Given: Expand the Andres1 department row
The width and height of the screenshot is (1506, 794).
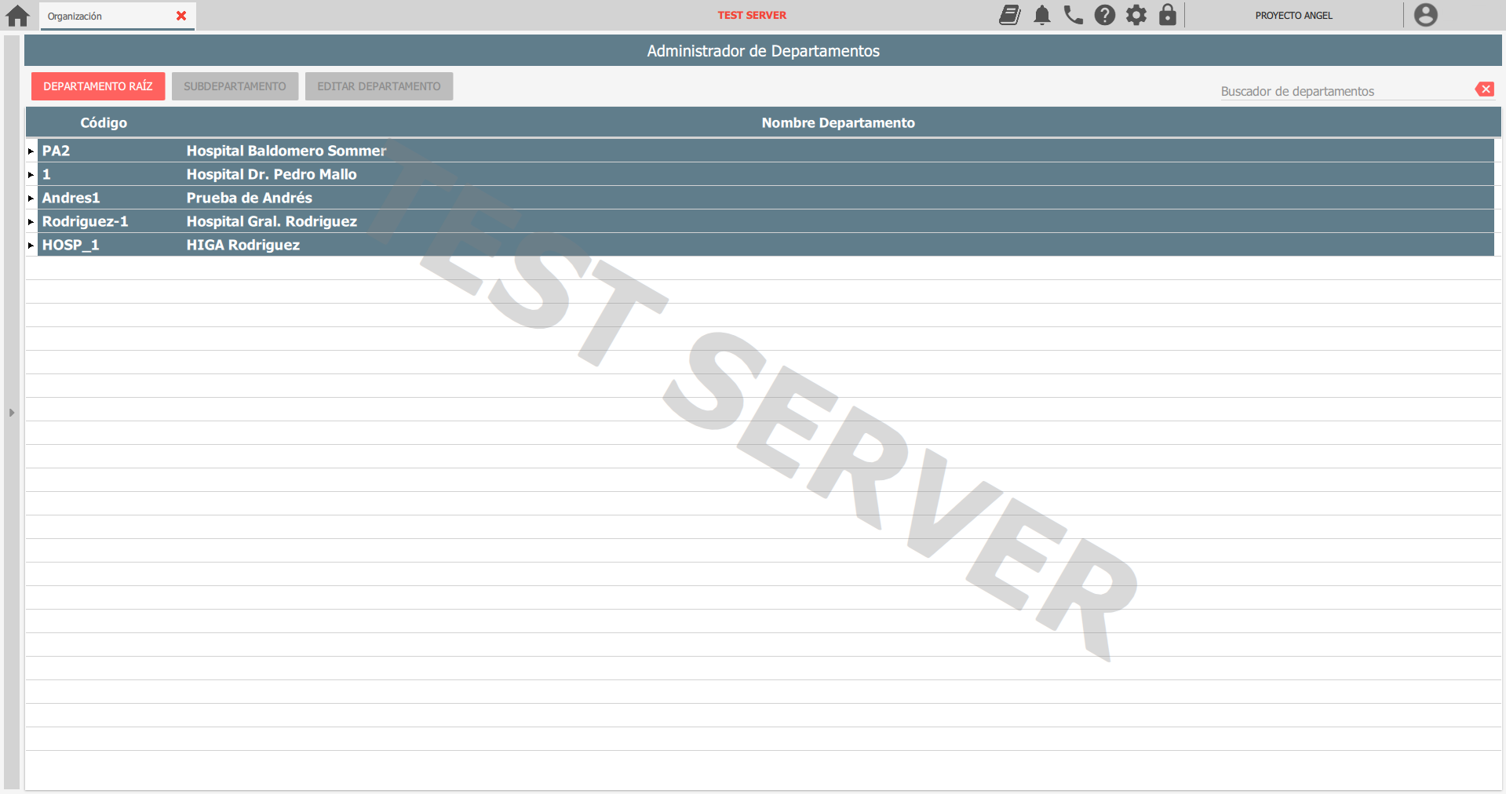Looking at the screenshot, I should (x=31, y=198).
